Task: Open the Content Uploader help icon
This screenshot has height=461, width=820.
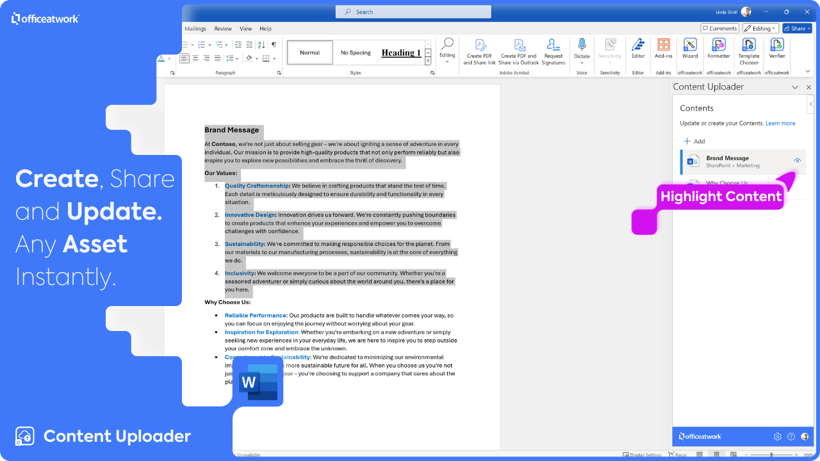Action: pos(791,437)
